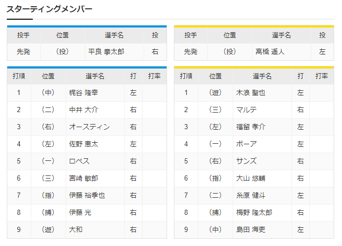
Task: Open player 梅野 隆太郎
Action: click(x=254, y=212)
